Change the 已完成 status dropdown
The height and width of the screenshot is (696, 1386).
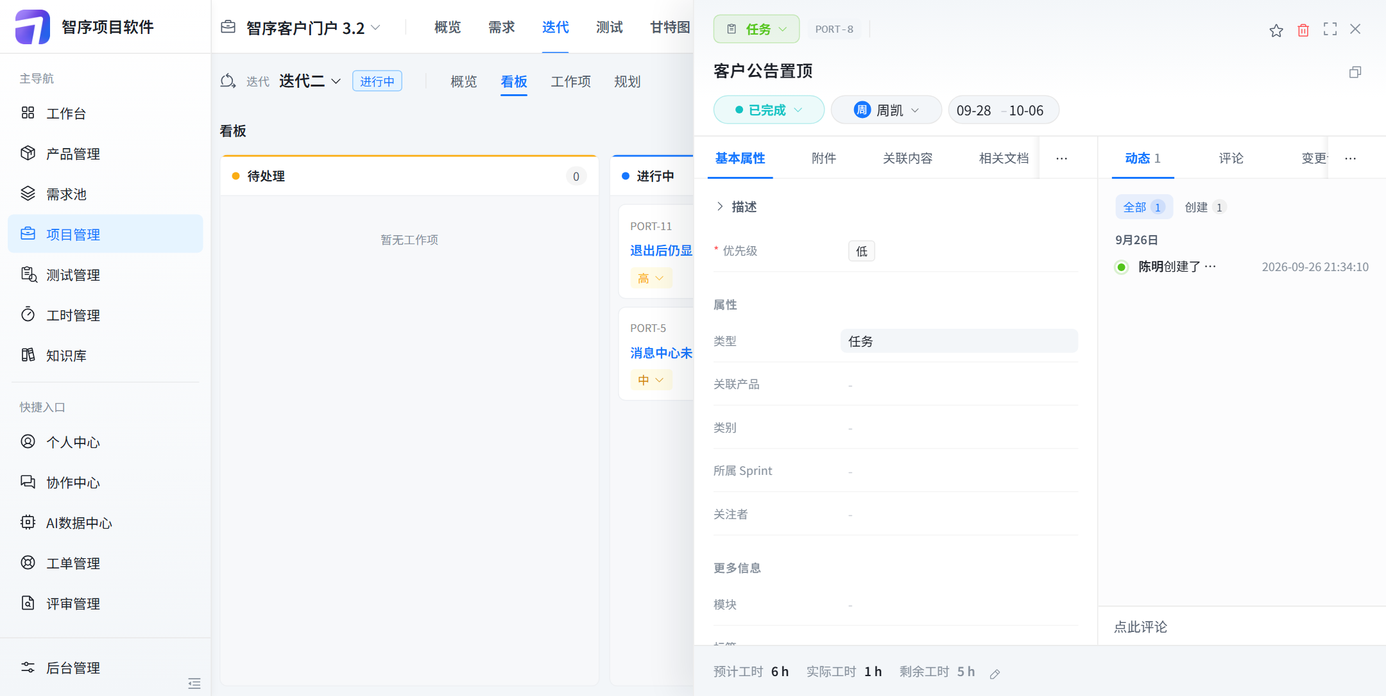[x=769, y=110]
